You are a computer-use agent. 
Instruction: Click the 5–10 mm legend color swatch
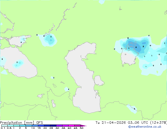[x=29, y=126]
